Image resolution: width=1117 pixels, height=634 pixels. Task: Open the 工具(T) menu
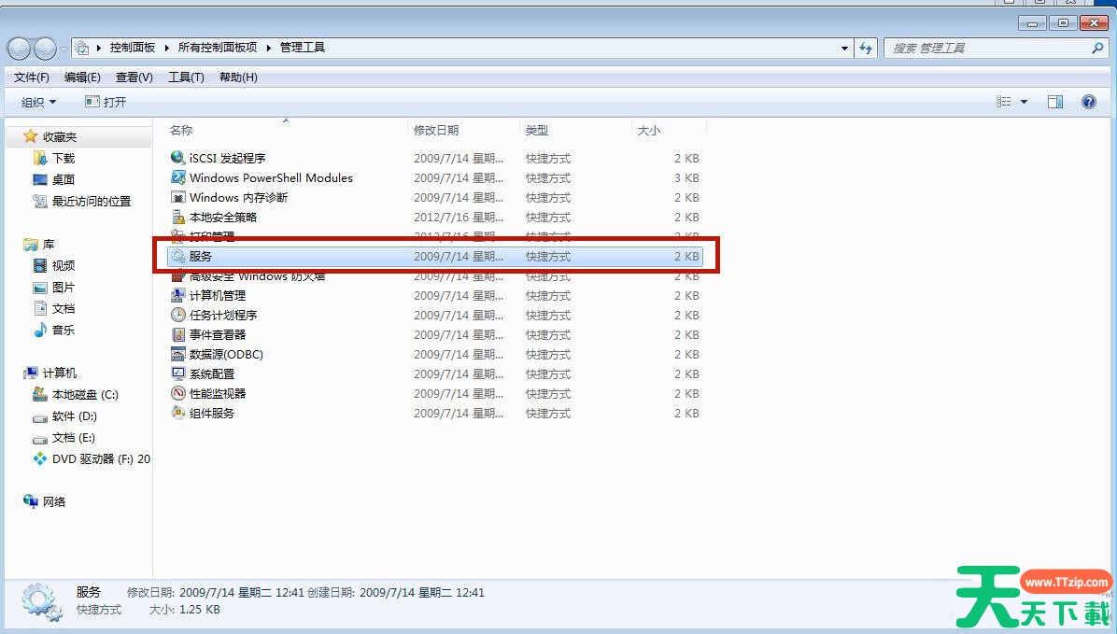coord(186,77)
